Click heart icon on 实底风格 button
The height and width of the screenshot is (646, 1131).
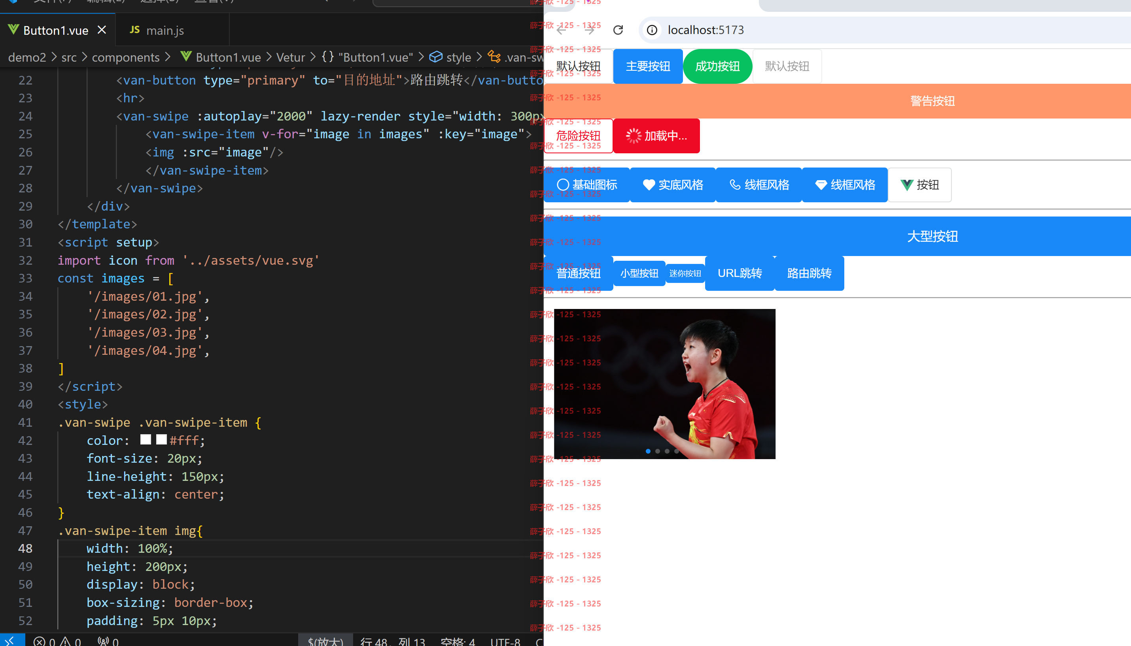point(649,185)
